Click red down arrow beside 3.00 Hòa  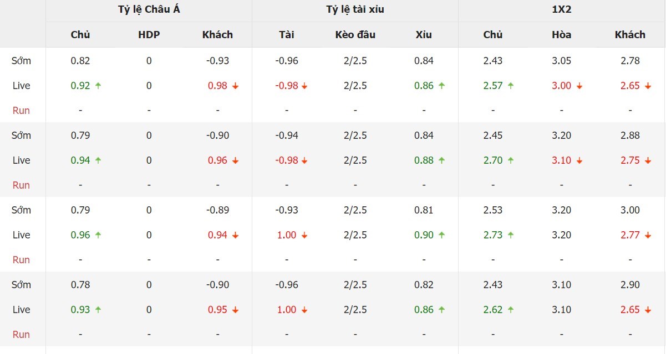click(x=579, y=86)
